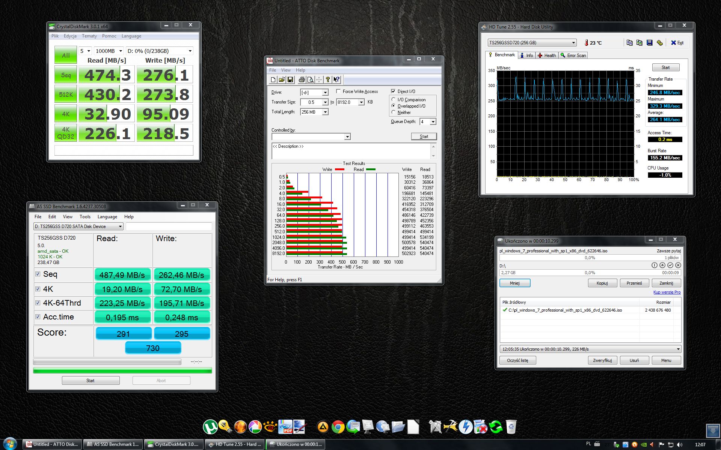Click the 2,27 GB copy progress bar
721x450 pixels.
[590, 273]
